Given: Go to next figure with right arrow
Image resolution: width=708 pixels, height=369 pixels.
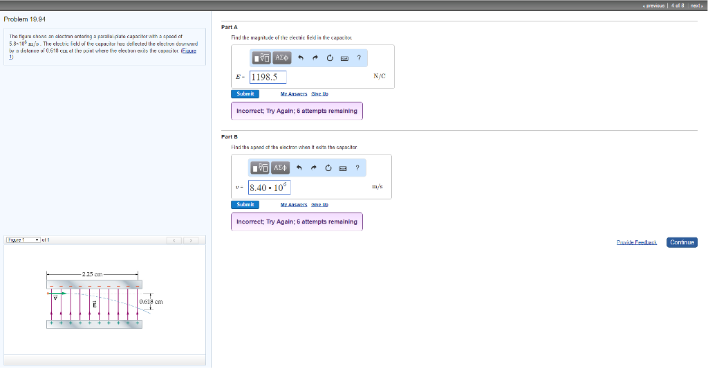Looking at the screenshot, I should 191,240.
